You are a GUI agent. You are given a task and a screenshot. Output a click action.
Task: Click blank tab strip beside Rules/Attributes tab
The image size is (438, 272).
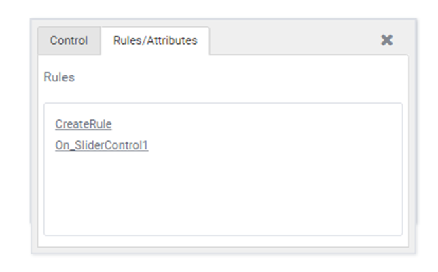tap(293, 41)
